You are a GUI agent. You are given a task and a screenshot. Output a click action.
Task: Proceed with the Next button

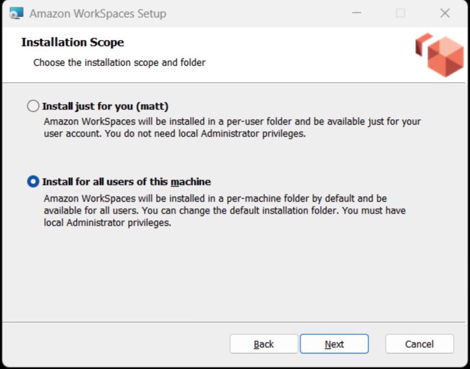334,344
